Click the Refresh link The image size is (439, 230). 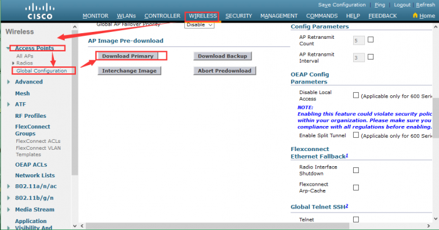tap(425, 5)
